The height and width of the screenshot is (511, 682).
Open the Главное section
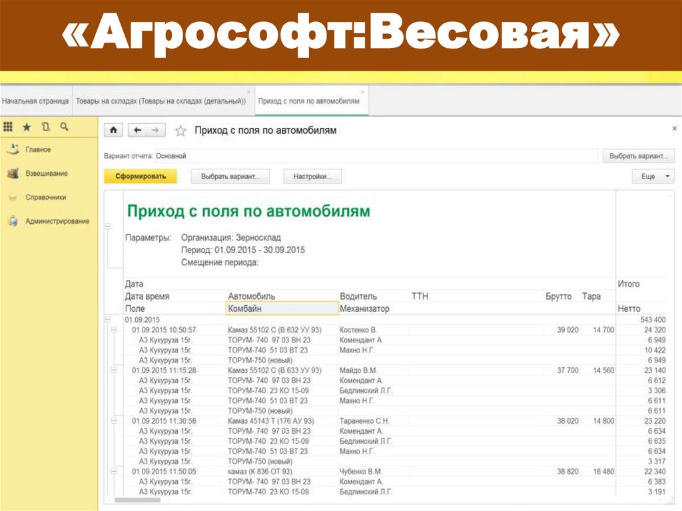pos(38,150)
